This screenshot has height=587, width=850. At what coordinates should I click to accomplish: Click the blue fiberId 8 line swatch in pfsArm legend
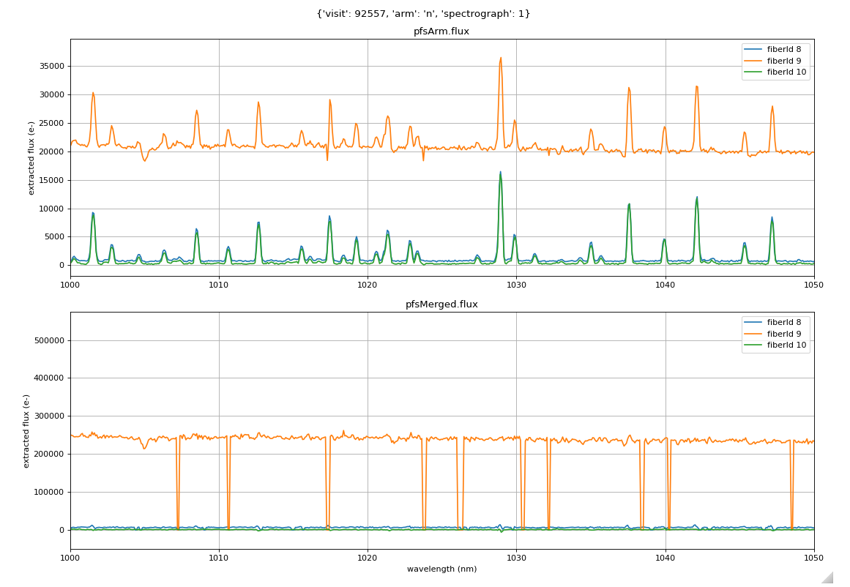point(753,50)
